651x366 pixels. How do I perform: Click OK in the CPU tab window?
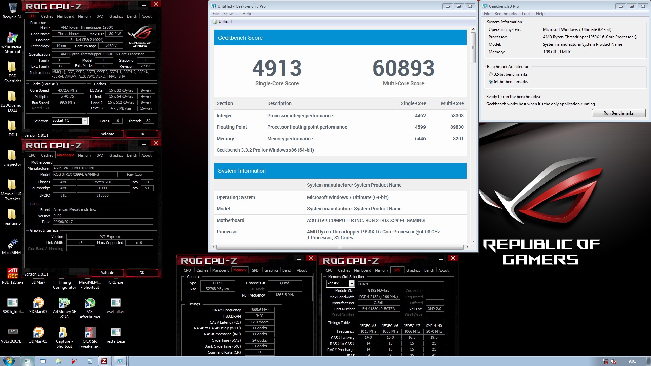coord(142,134)
